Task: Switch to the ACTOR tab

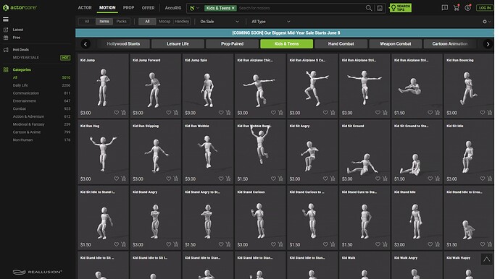Action: tap(85, 8)
